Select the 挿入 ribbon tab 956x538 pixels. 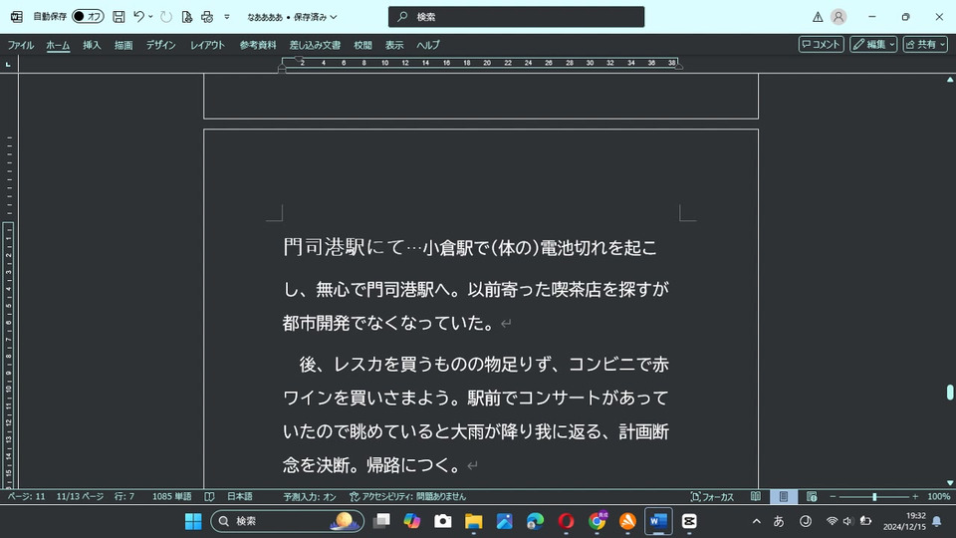92,45
